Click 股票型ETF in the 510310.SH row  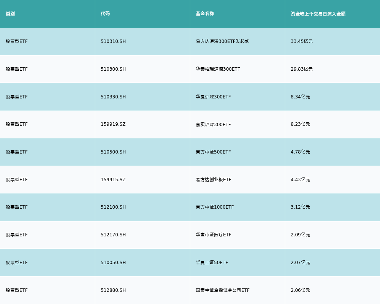pyautogui.click(x=17, y=41)
